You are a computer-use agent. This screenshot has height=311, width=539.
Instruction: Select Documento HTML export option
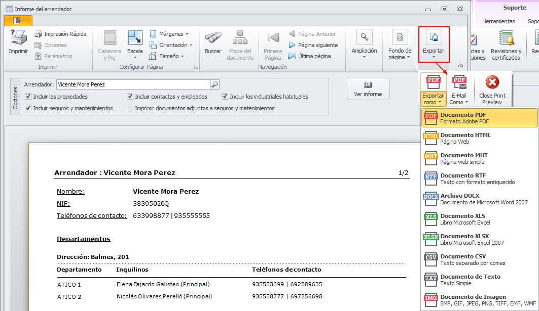480,138
